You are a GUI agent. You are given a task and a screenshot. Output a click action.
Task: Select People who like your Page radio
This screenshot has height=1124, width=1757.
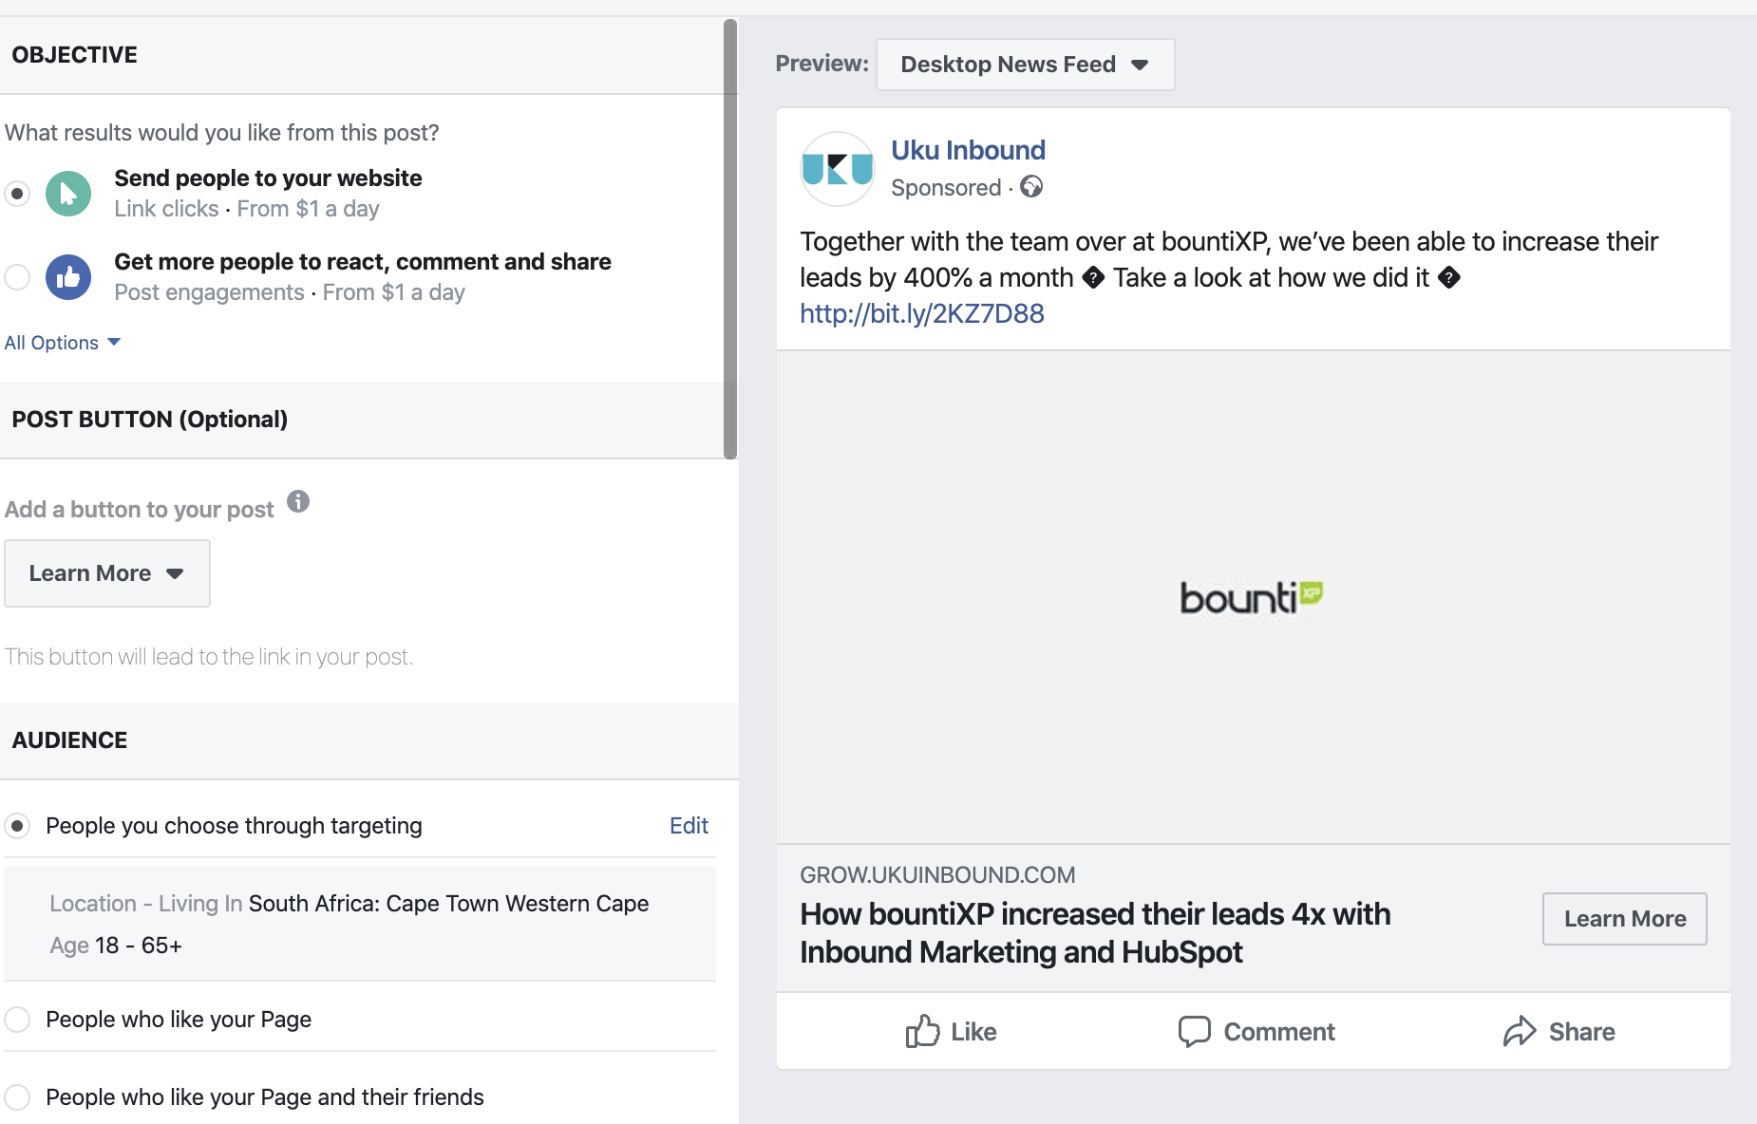(17, 1020)
